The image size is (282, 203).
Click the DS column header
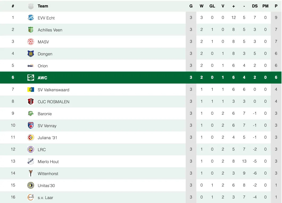click(255, 6)
